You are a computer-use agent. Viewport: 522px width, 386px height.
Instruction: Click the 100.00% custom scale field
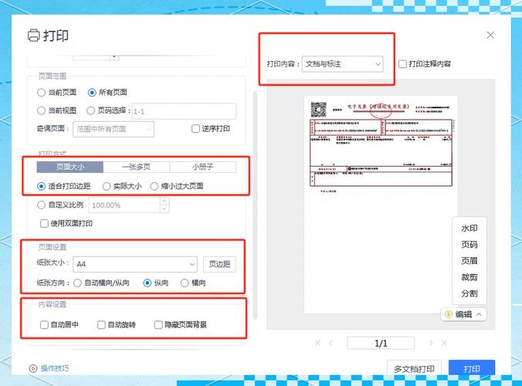(x=124, y=205)
